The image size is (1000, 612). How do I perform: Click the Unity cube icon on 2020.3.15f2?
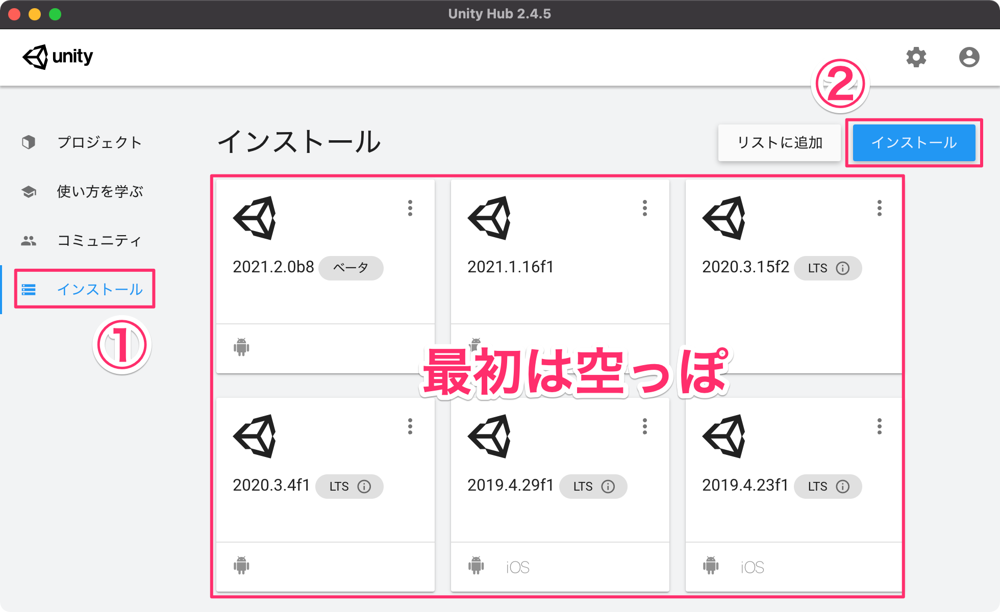724,218
